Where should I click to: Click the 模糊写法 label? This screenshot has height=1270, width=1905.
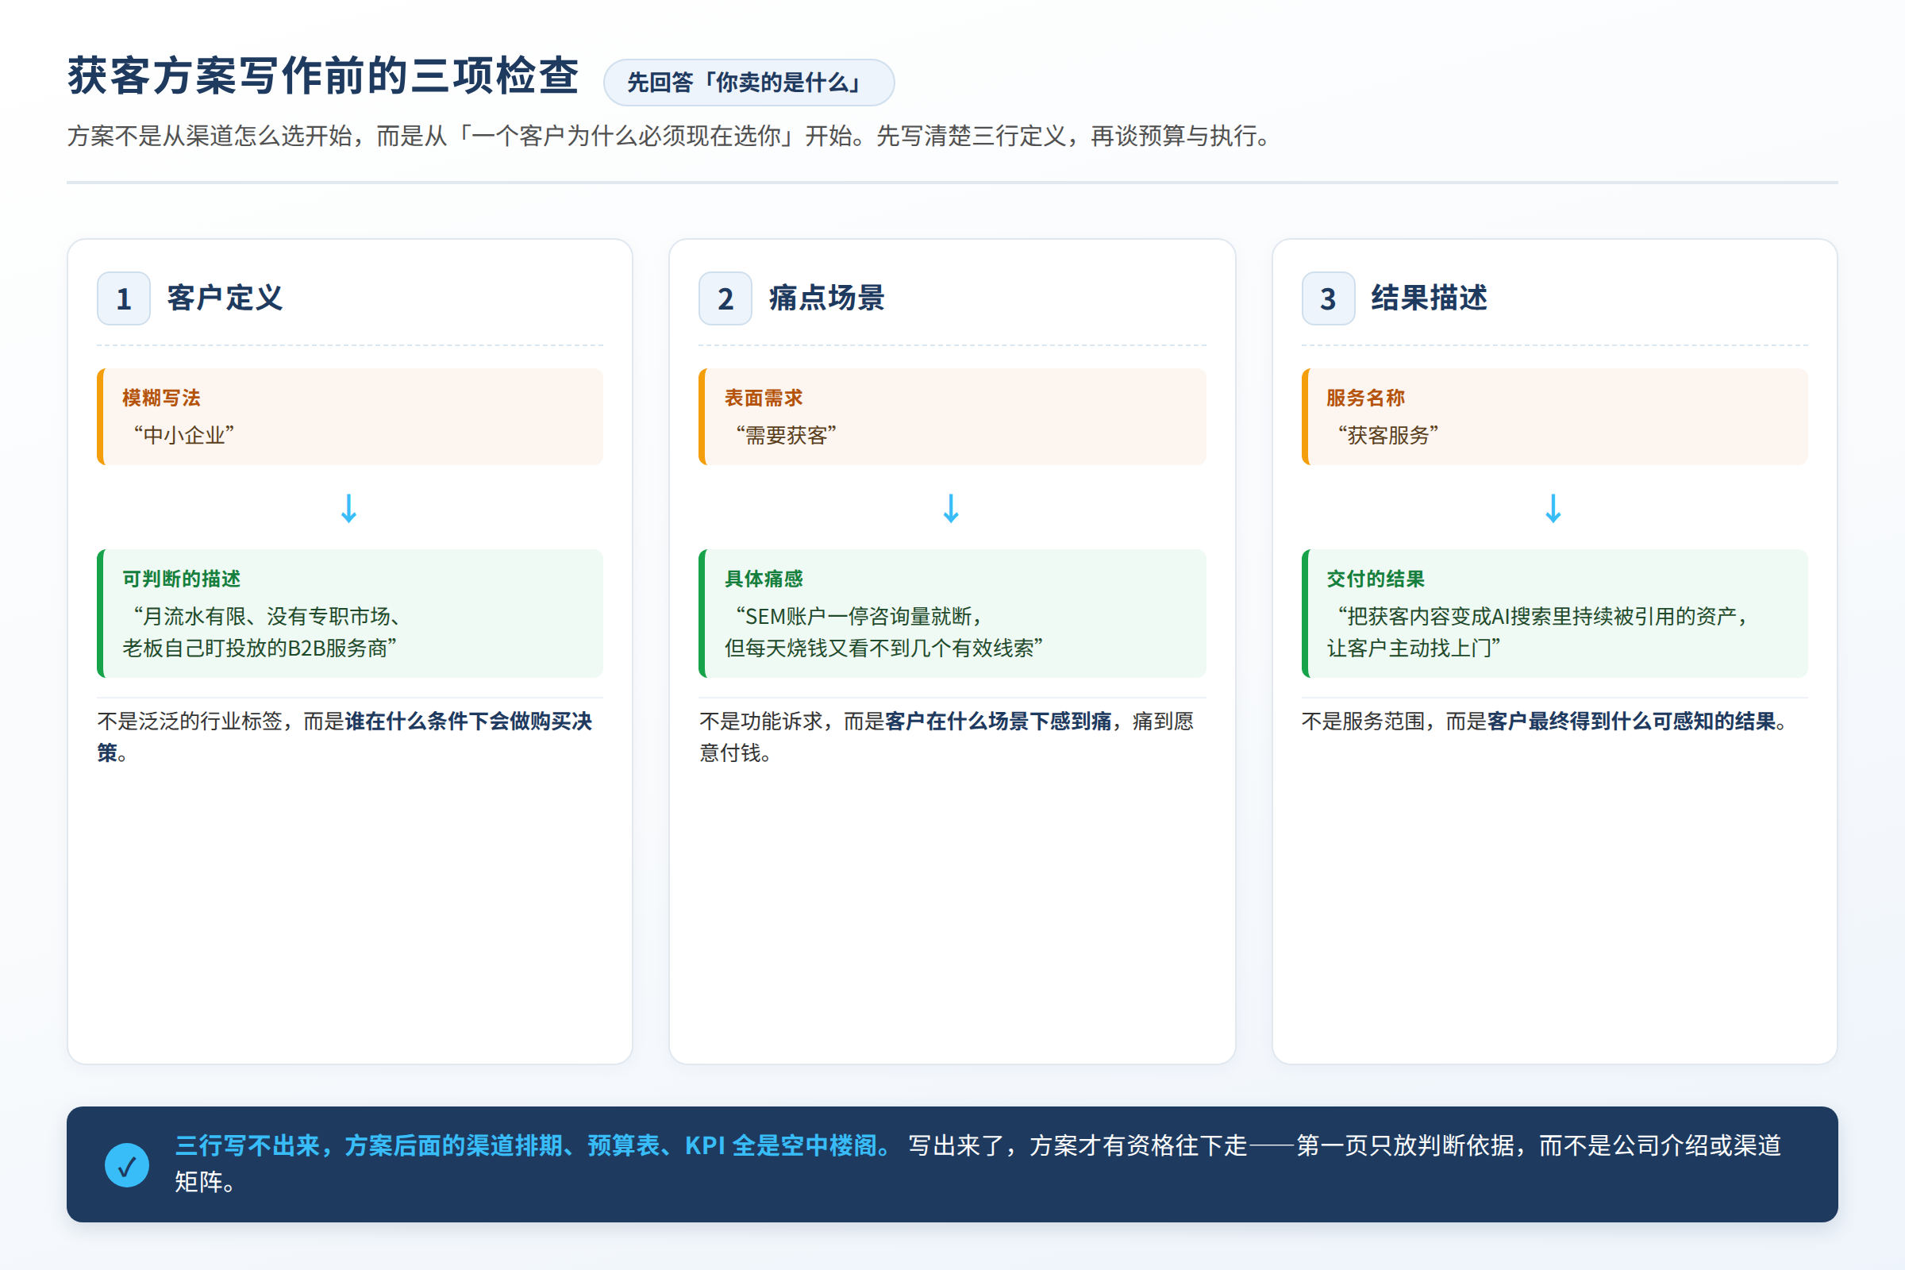[x=161, y=398]
